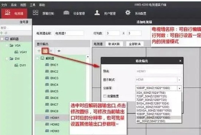Select 解码器 root in 显示输出 tree
Screen dimensions: 201x135
tap(47, 58)
